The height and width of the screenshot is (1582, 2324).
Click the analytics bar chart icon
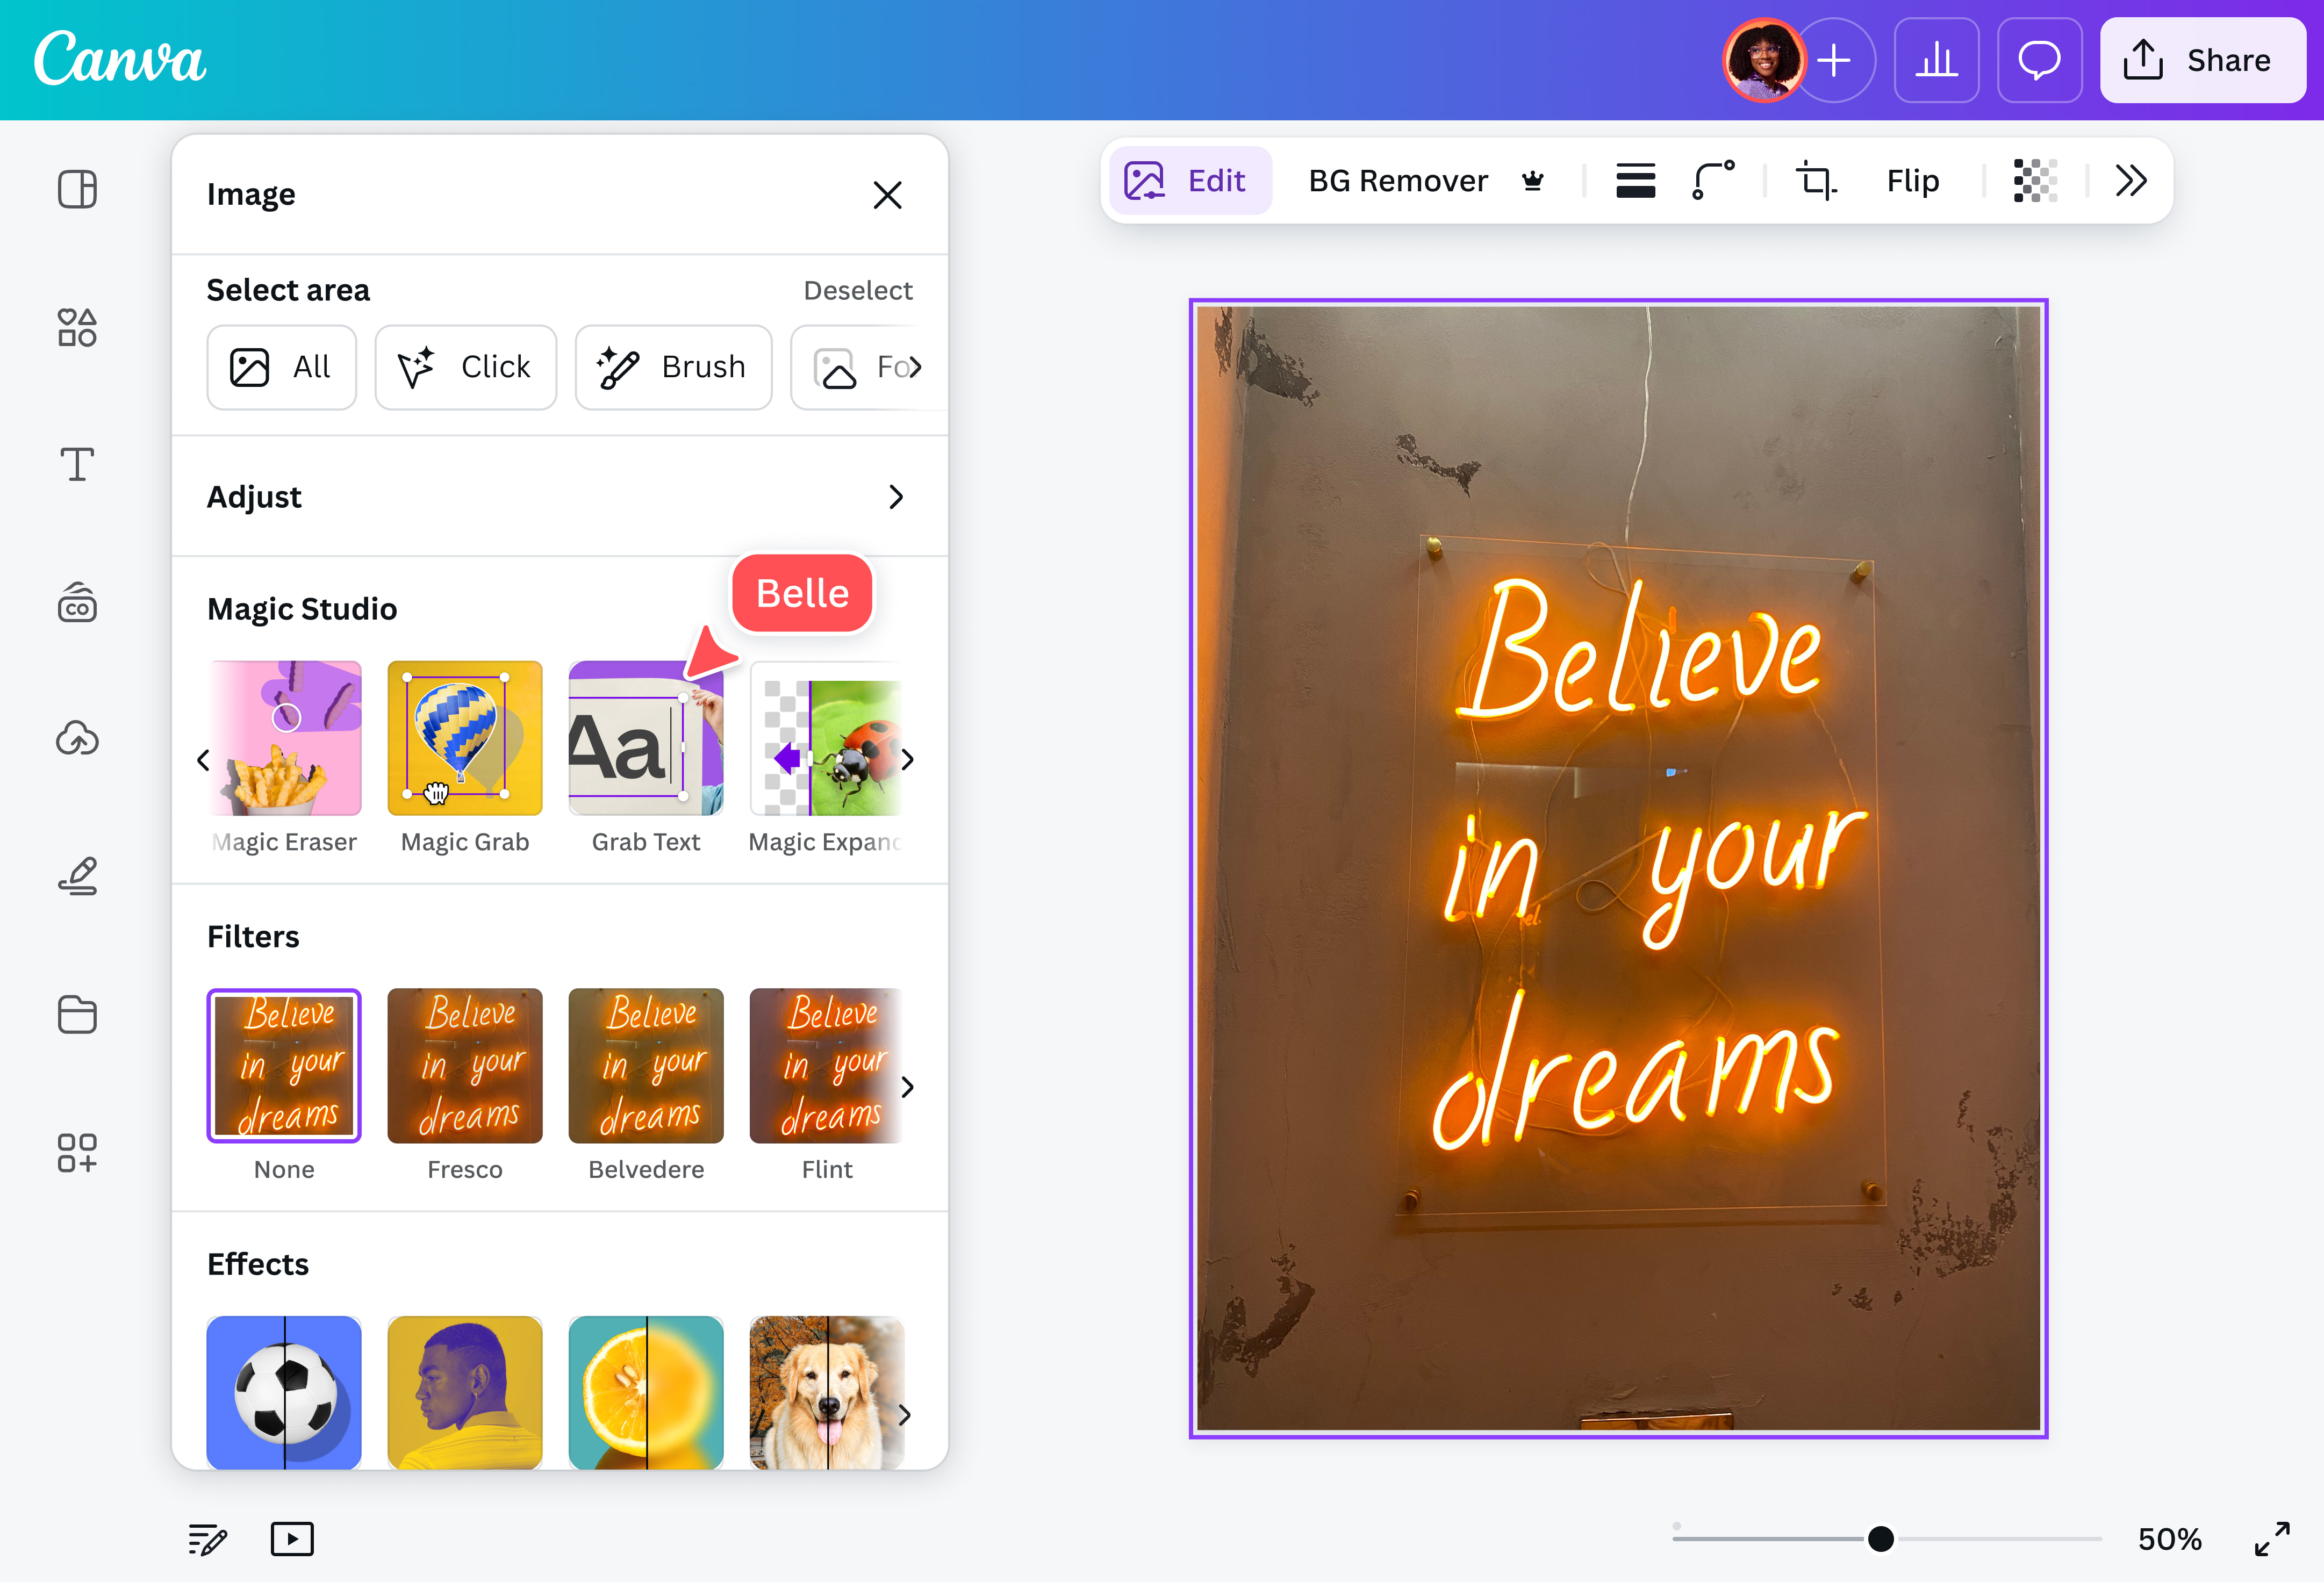click(1936, 61)
